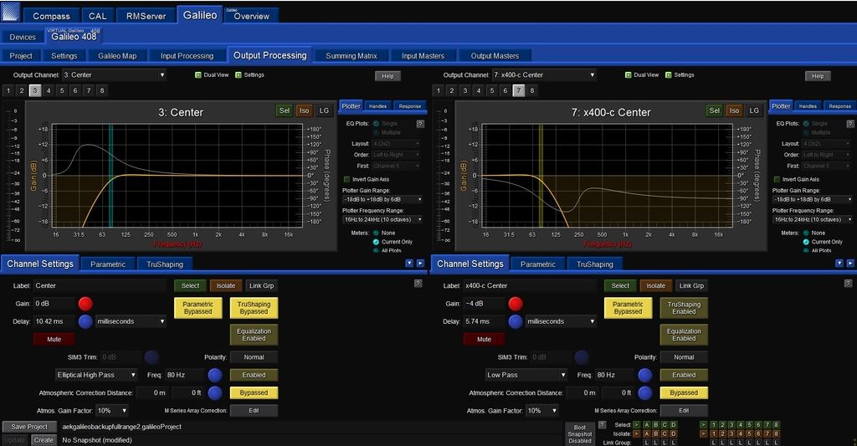Select right Meters None radio button
This screenshot has width=857, height=446.
click(806, 233)
